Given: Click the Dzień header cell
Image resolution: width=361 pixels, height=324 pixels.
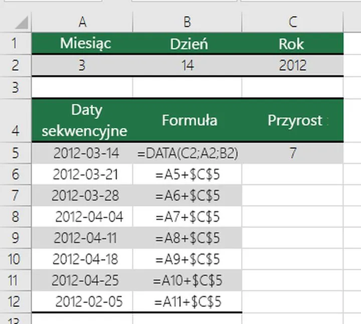Looking at the screenshot, I should click(x=187, y=44).
